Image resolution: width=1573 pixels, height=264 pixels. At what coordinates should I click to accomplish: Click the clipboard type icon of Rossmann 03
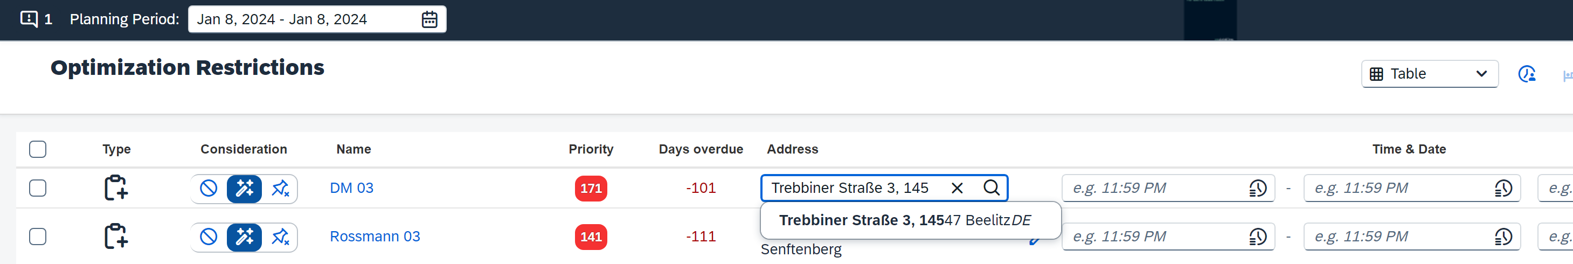click(x=115, y=237)
